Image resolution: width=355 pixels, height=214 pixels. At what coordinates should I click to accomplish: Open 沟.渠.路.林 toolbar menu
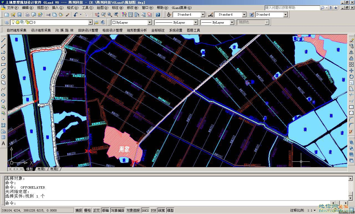(x=65, y=30)
